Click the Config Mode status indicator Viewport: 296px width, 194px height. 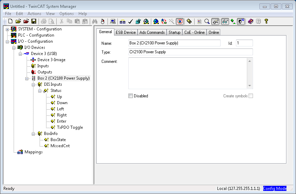click(275, 188)
